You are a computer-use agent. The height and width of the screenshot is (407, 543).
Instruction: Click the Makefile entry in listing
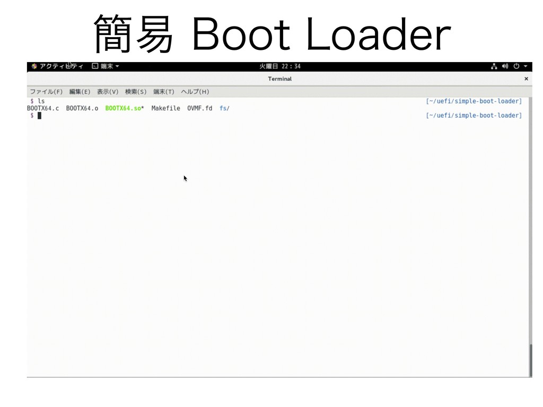pyautogui.click(x=165, y=108)
